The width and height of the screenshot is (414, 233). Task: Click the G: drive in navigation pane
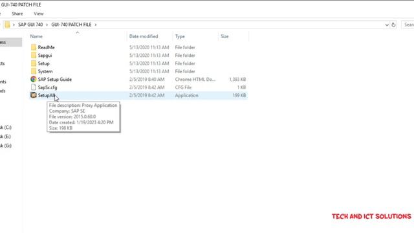pyautogui.click(x=6, y=146)
